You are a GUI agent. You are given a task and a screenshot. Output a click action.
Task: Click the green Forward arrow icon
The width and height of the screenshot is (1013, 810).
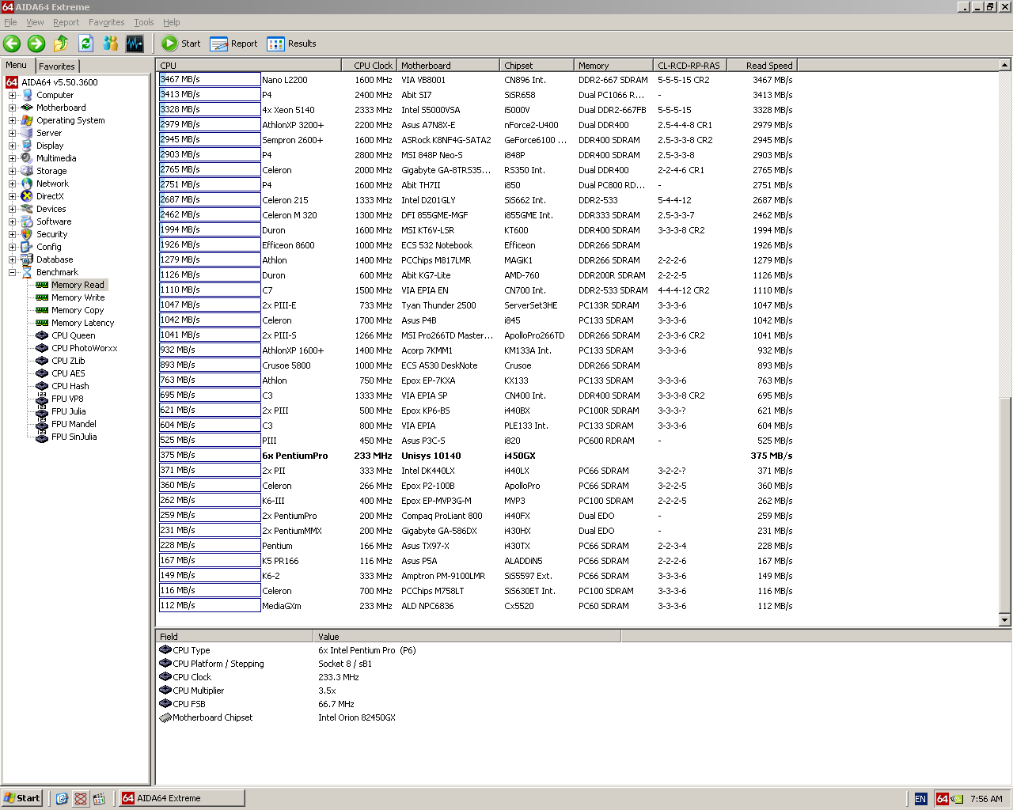tap(36, 44)
